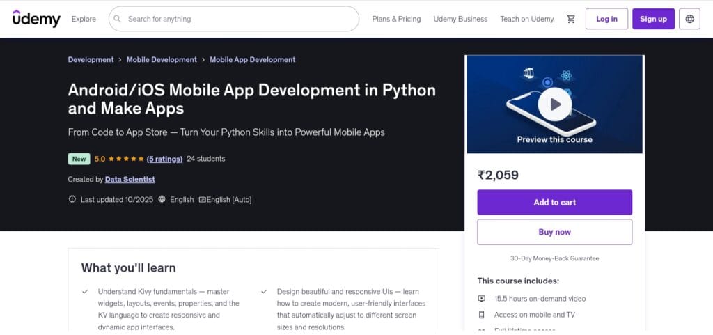Open the Development breadcrumb
This screenshot has height=335, width=713.
tap(91, 59)
